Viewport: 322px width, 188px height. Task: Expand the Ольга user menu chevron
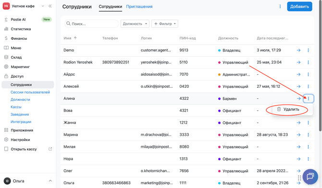click(50, 181)
